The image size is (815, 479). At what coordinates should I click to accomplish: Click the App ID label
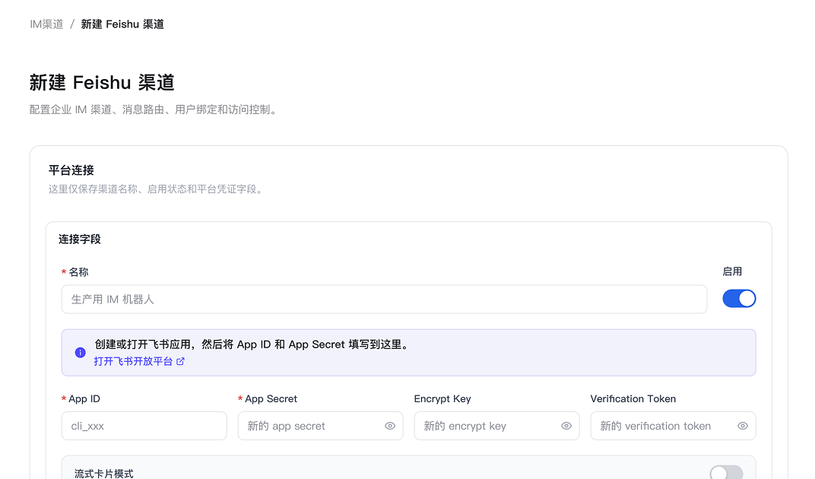(x=84, y=399)
